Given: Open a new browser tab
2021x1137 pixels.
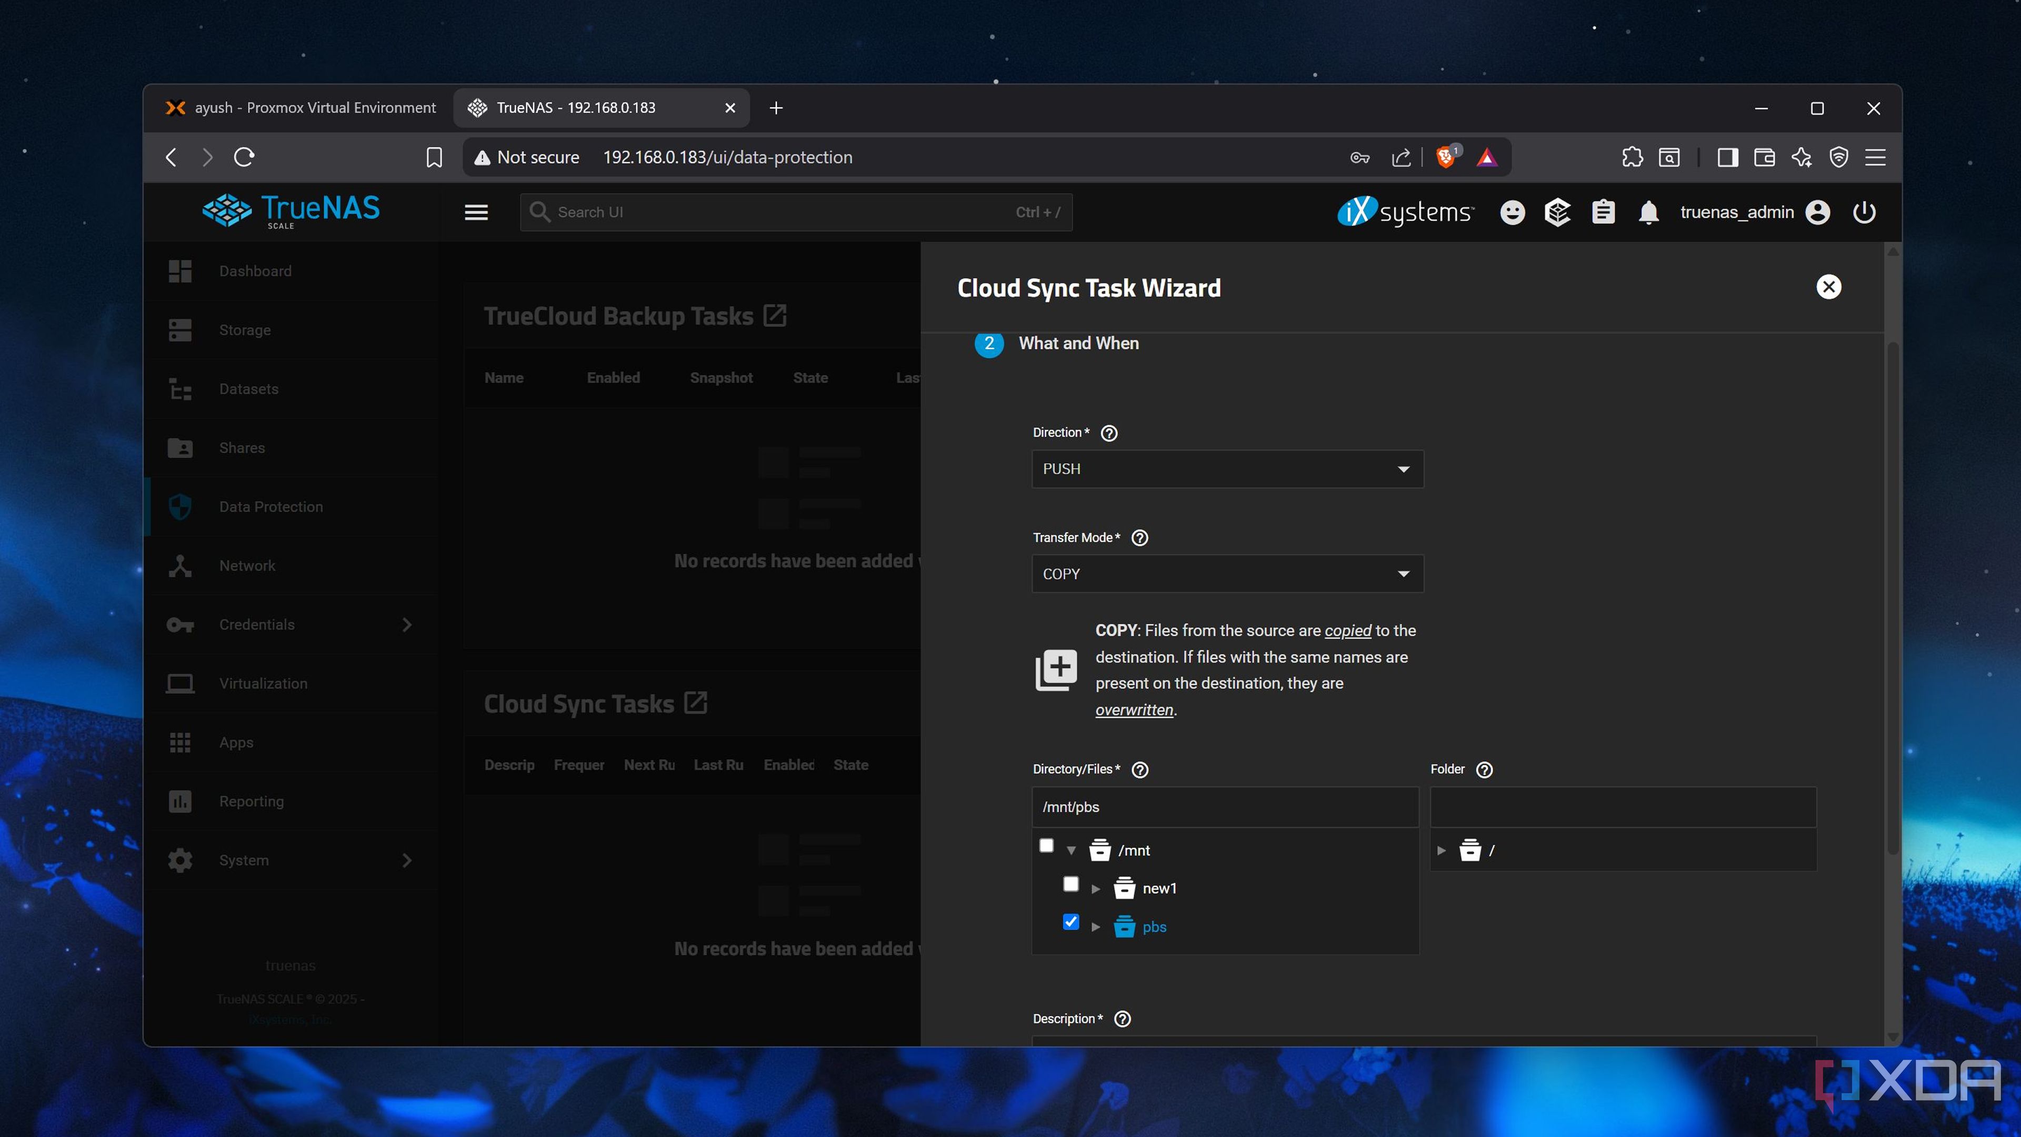Looking at the screenshot, I should [x=776, y=107].
